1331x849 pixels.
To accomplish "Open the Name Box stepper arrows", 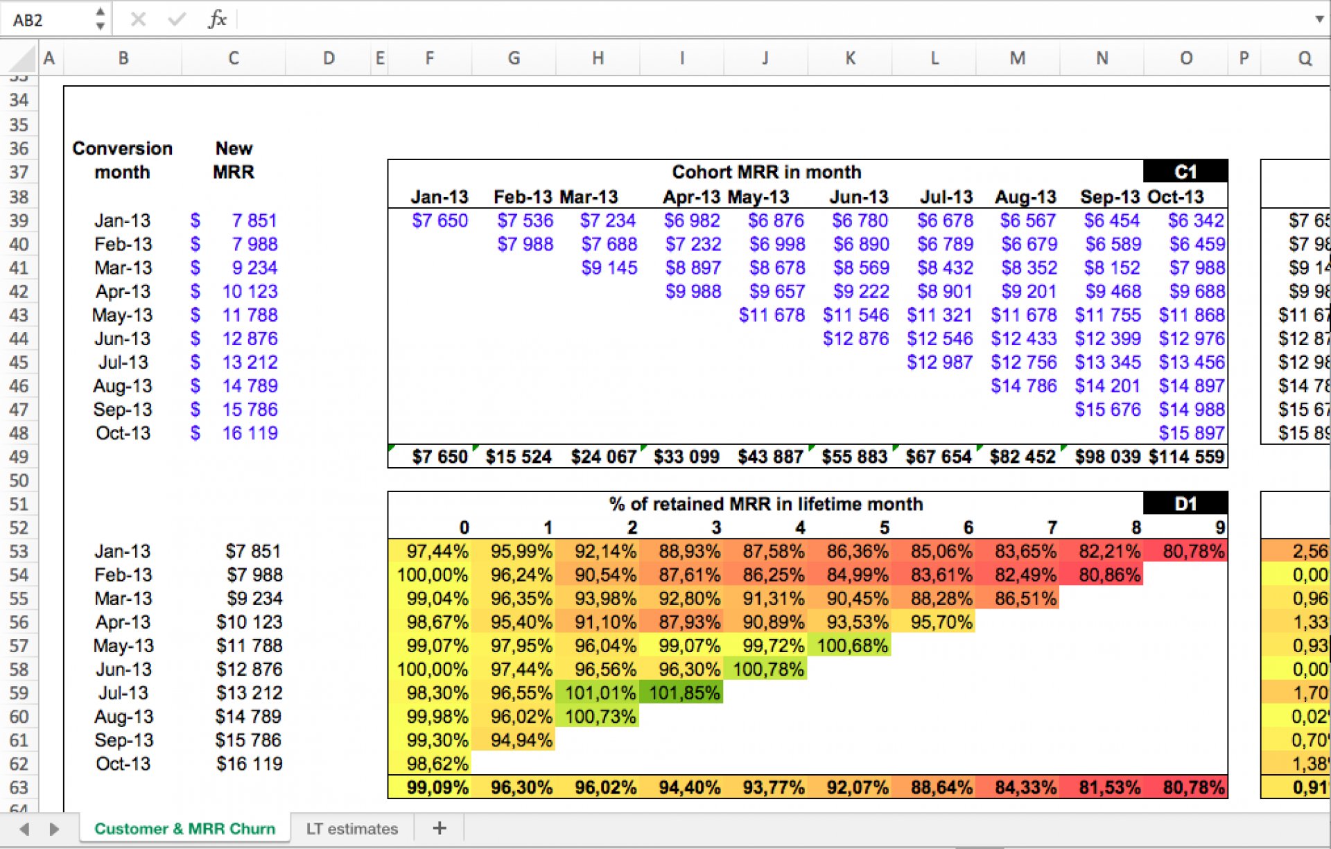I will [101, 19].
